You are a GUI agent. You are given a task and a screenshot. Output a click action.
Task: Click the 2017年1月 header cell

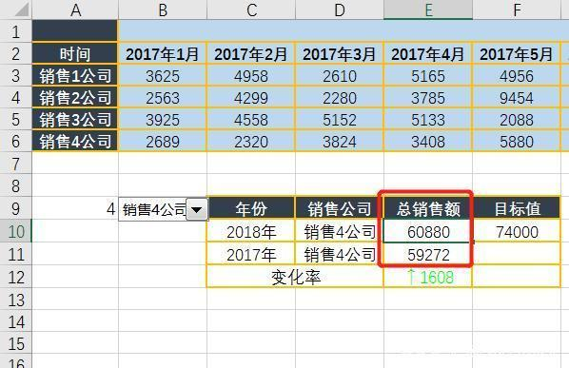[163, 54]
